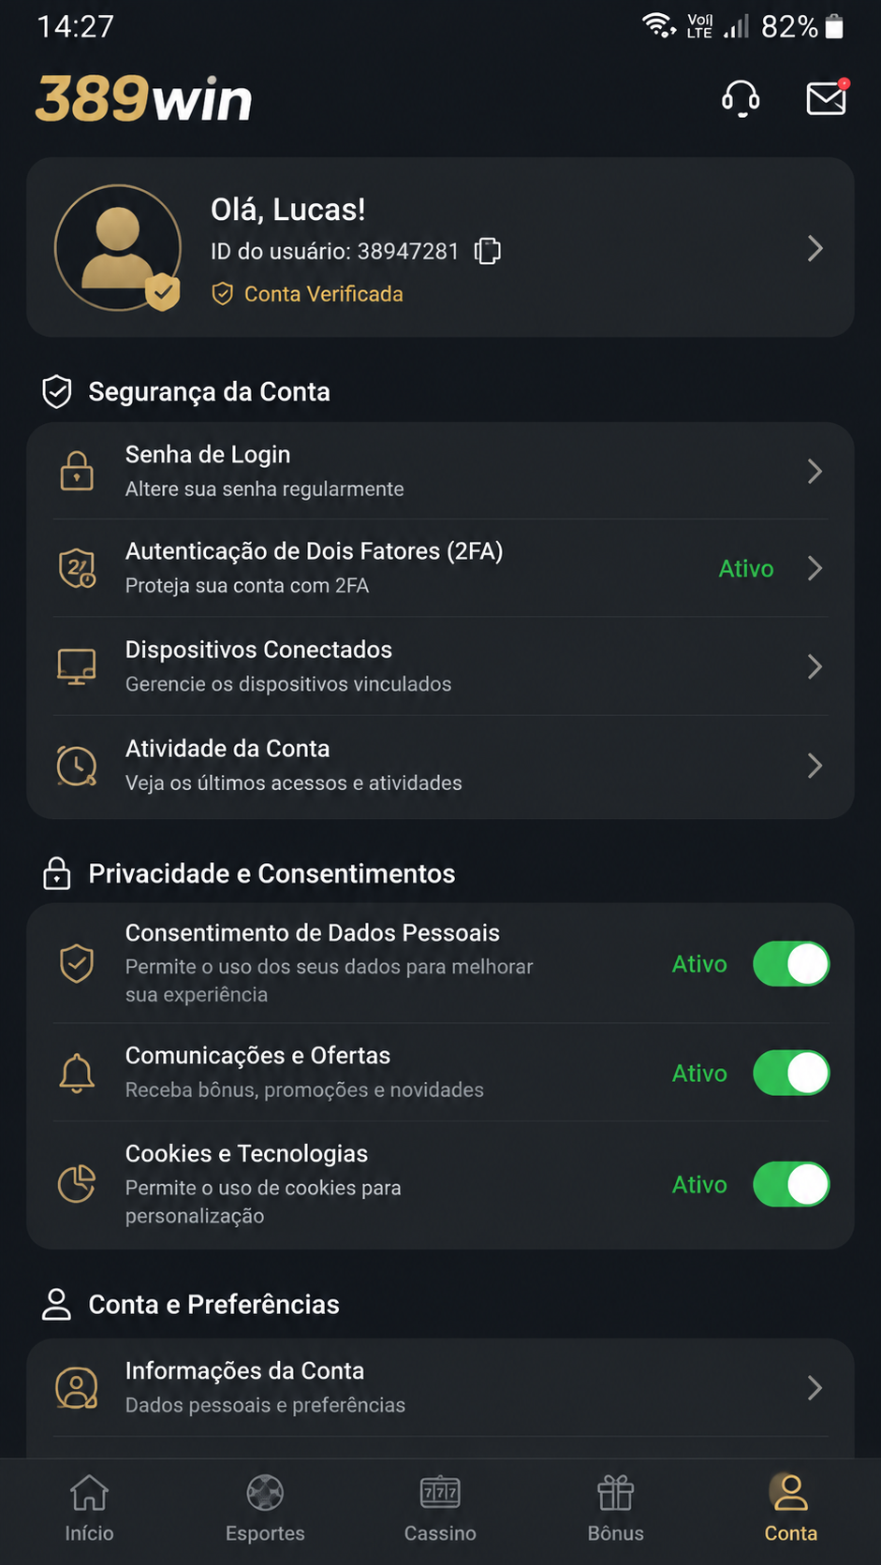Image resolution: width=881 pixels, height=1565 pixels.
Task: Tap the bell icon for Comunicações e Ofertas
Action: 77,1073
